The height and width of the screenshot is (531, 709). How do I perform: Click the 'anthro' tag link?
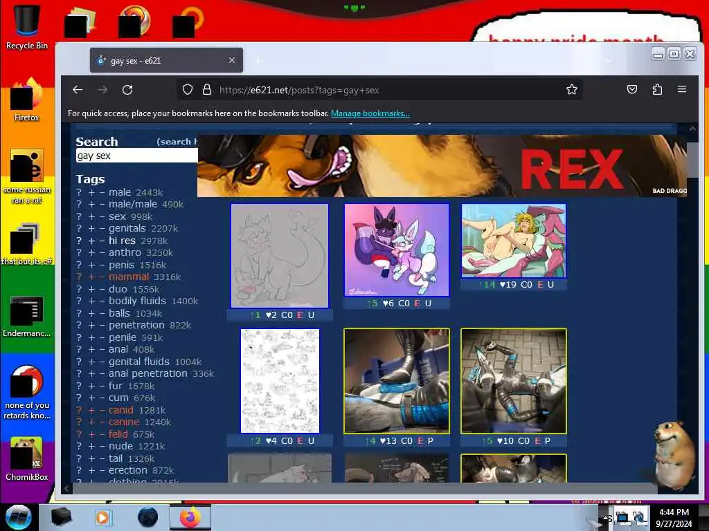coord(125,252)
